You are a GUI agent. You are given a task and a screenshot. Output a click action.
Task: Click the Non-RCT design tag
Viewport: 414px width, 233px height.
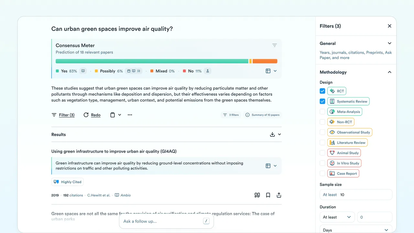[341, 122]
